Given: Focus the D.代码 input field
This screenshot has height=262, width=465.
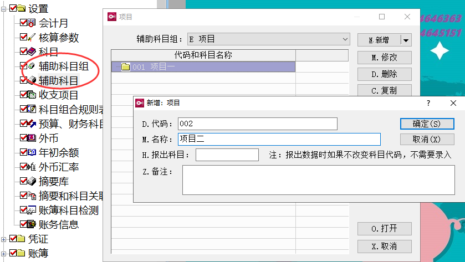Looking at the screenshot, I should (258, 124).
